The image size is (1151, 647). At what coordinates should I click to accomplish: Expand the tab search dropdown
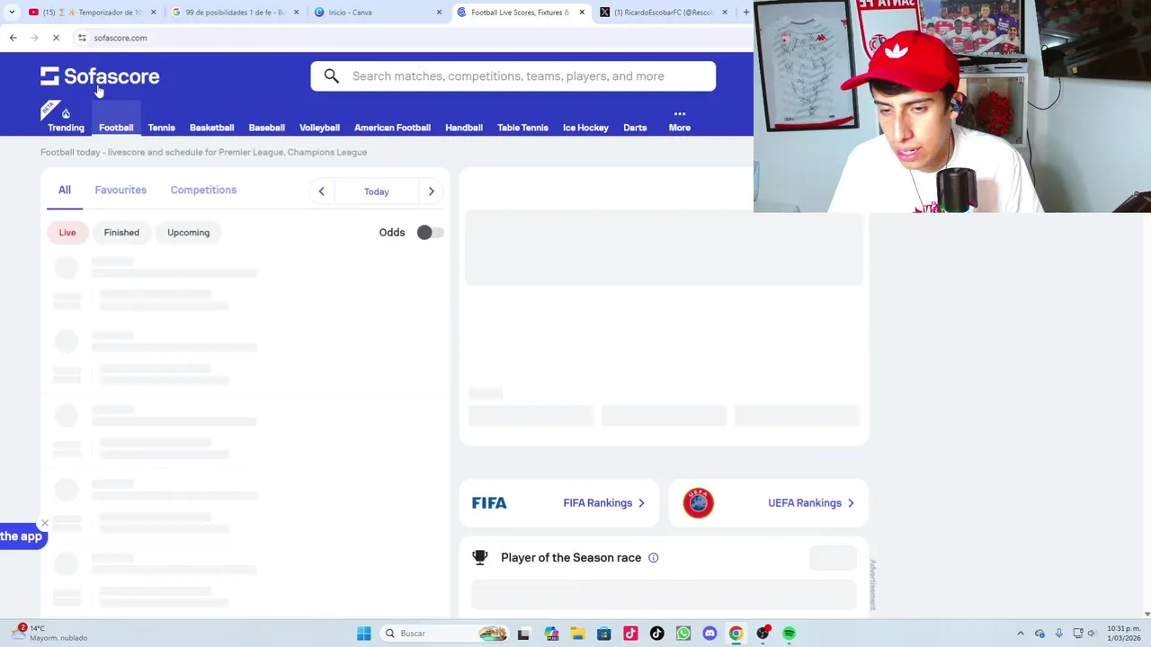pyautogui.click(x=12, y=13)
